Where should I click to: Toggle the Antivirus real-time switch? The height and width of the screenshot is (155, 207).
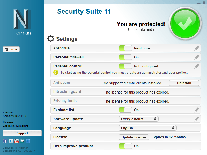[x=125, y=48]
